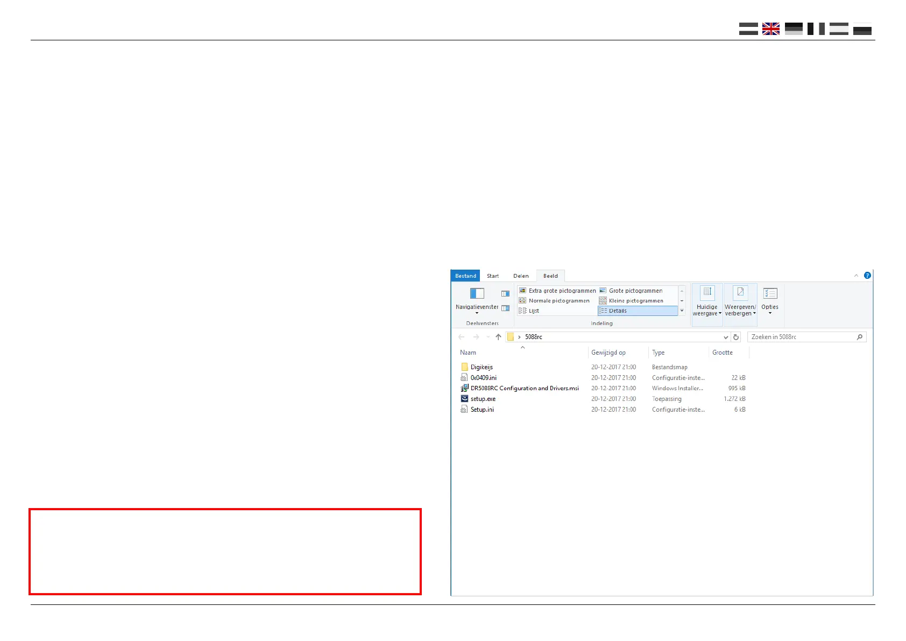906x641 pixels.
Task: Click the Digikeijs folder name
Action: click(482, 367)
